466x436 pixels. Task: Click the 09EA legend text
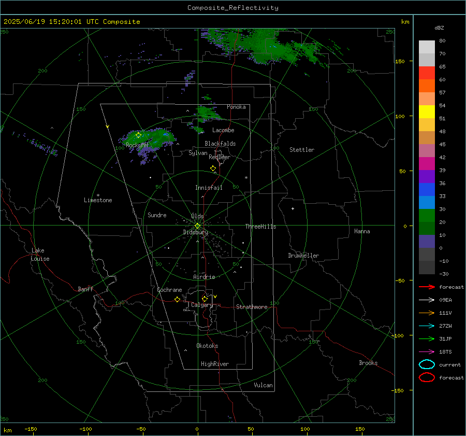[x=445, y=300]
